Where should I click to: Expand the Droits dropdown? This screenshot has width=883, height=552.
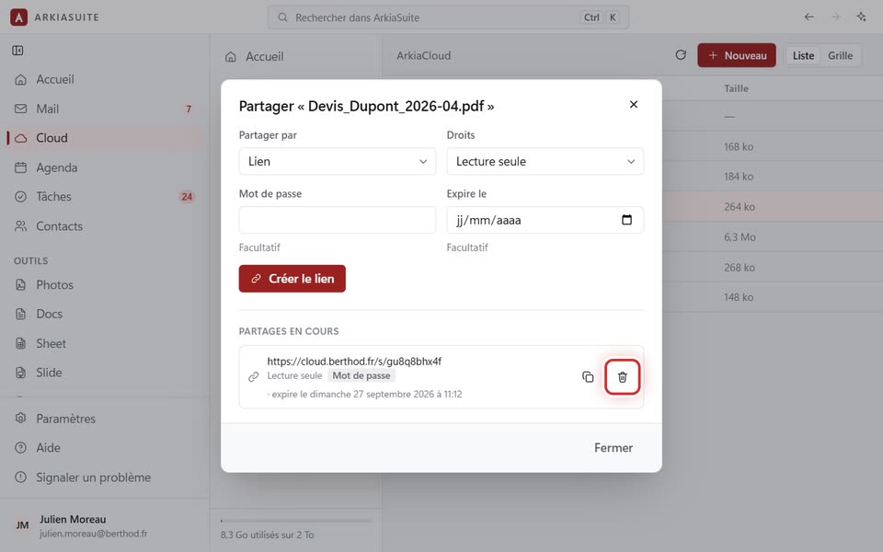click(x=545, y=161)
